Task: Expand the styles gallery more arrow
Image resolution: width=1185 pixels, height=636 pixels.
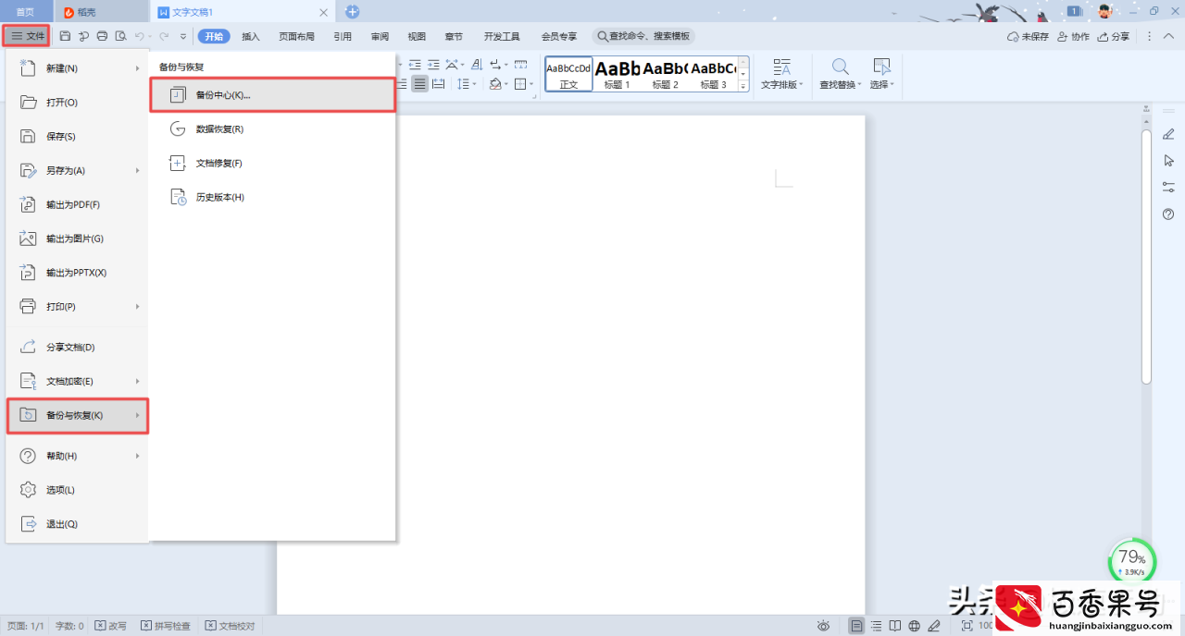Action: click(742, 85)
